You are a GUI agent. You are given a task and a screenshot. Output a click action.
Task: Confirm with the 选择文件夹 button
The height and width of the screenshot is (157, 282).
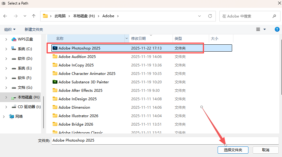[x=233, y=150]
